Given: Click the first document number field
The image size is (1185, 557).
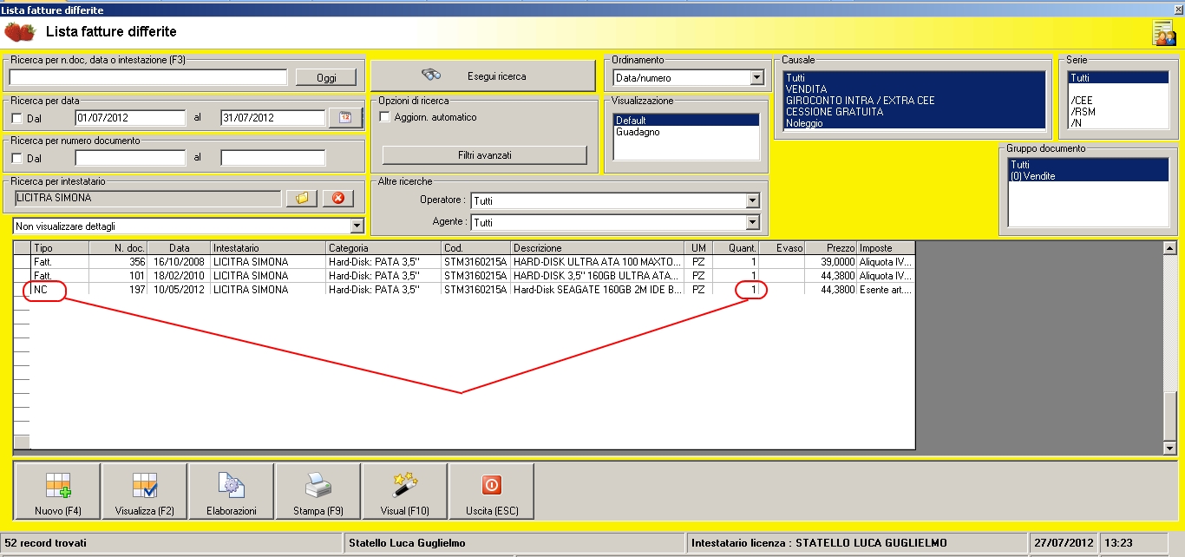Looking at the screenshot, I should [x=130, y=158].
